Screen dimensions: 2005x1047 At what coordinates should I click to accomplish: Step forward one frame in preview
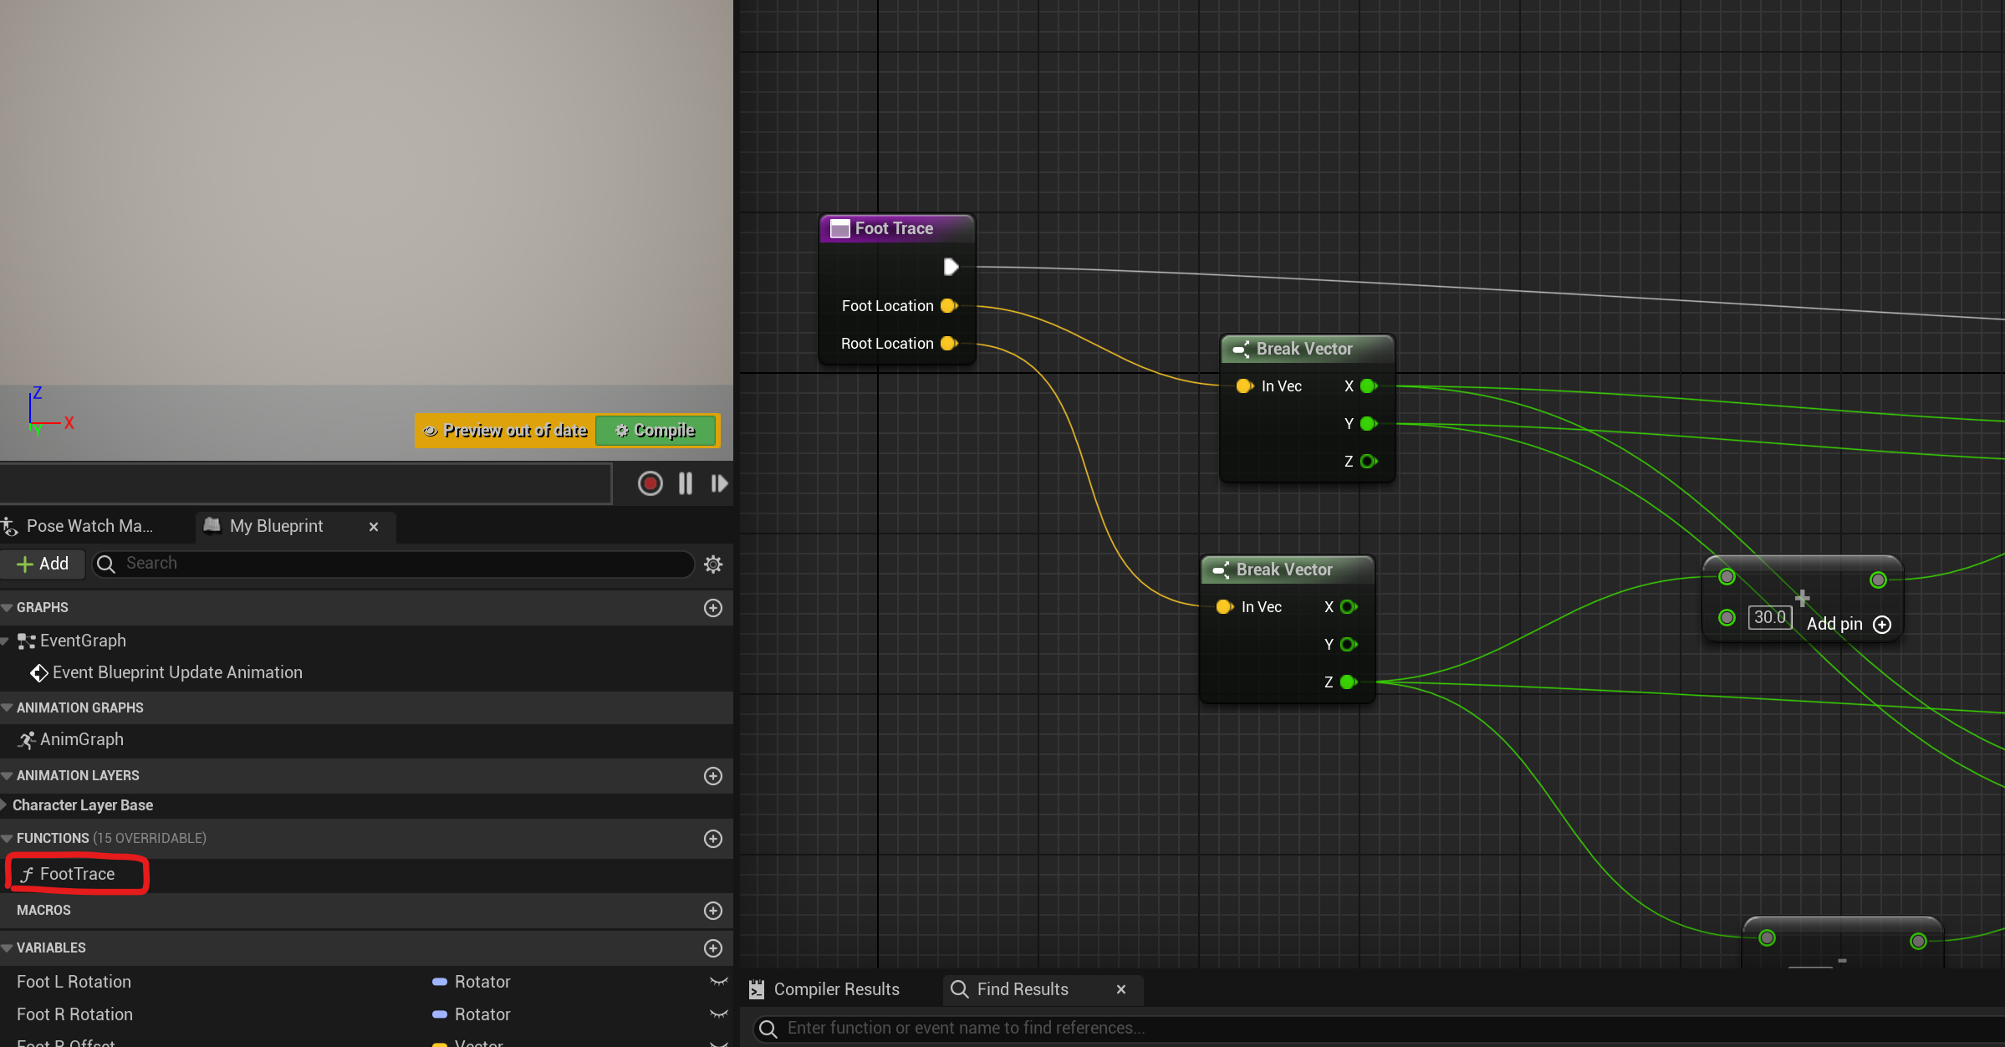pyautogui.click(x=718, y=483)
